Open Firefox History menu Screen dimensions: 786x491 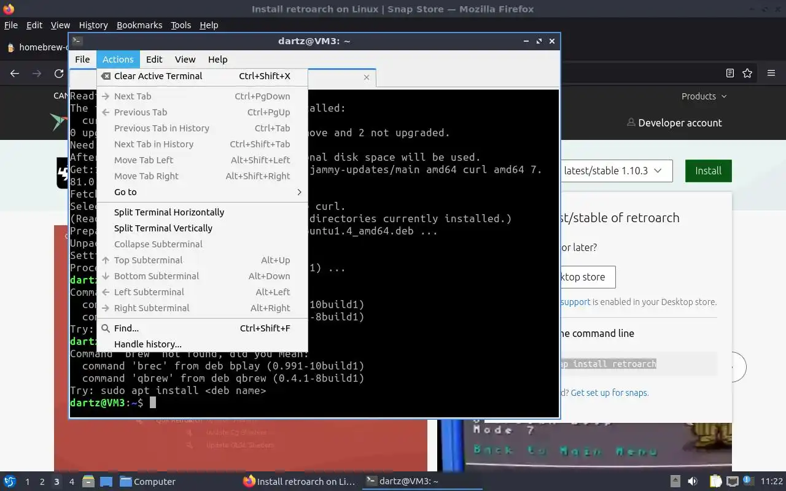[93, 25]
